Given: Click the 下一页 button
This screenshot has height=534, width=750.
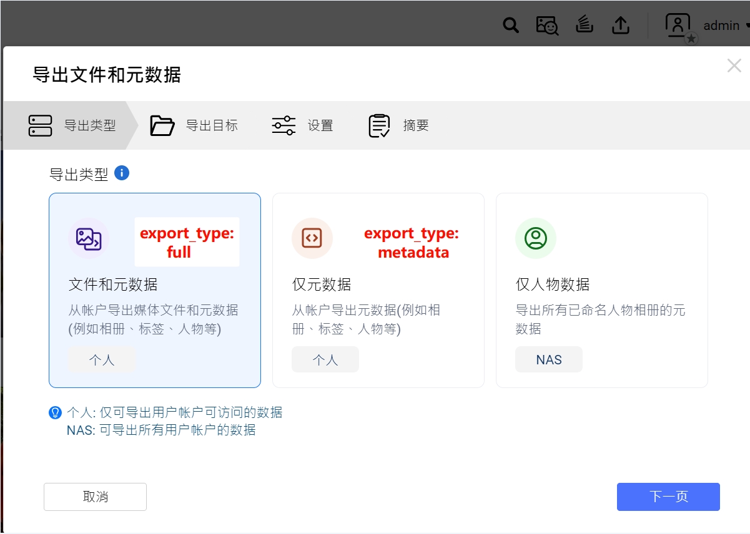Looking at the screenshot, I should (x=668, y=497).
